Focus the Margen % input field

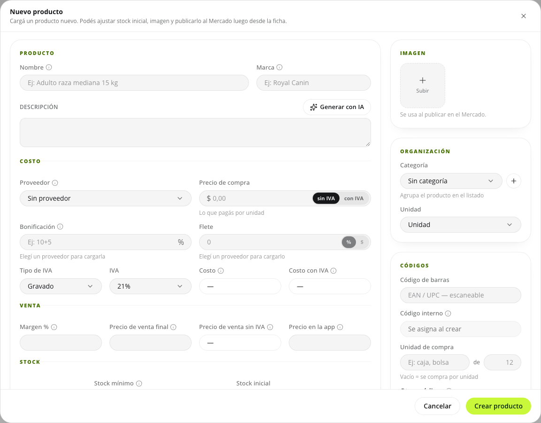[61, 343]
